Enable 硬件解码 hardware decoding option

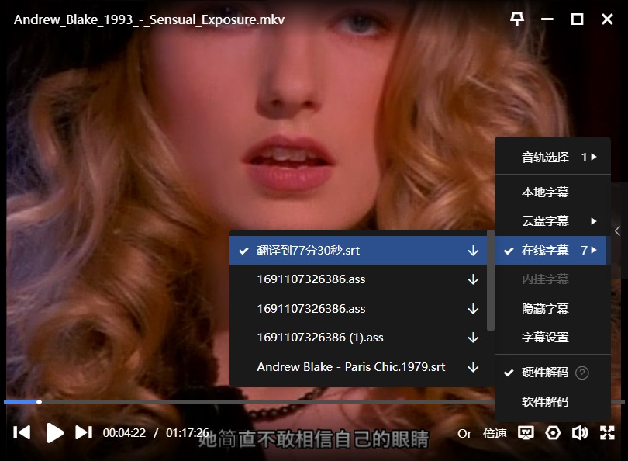coord(545,373)
